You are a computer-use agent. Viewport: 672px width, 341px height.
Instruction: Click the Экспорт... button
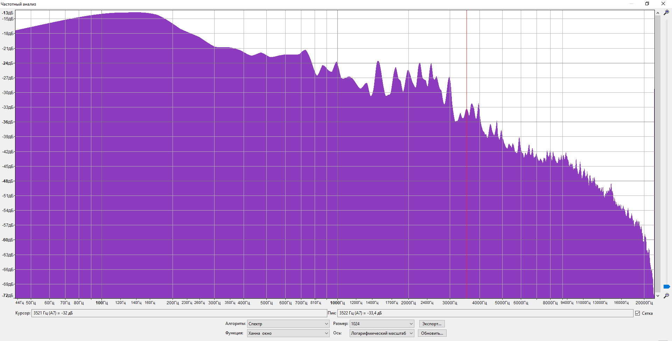pos(432,324)
